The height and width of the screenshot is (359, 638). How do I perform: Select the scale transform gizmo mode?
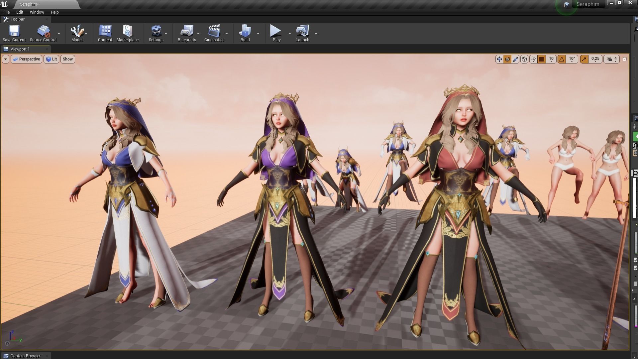515,59
